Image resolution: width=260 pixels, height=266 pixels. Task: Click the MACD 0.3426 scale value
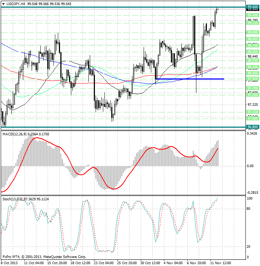(x=252, y=134)
